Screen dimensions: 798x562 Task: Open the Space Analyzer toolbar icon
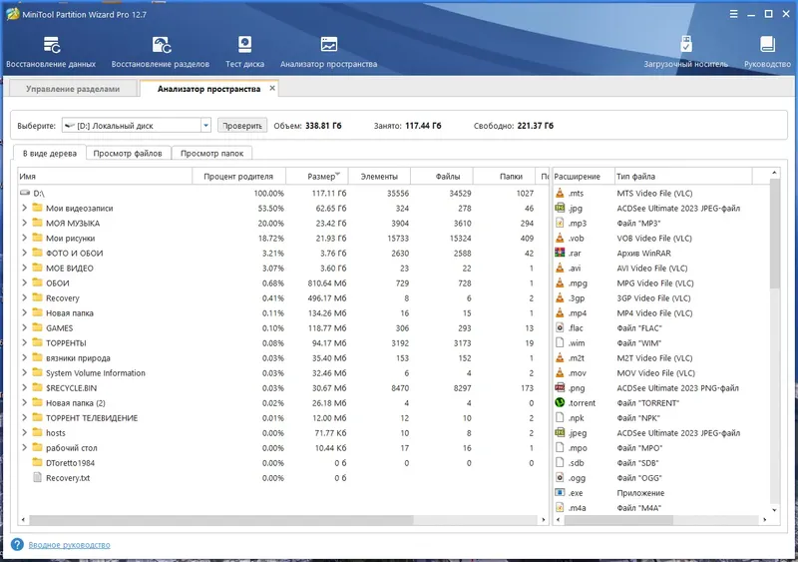[328, 45]
